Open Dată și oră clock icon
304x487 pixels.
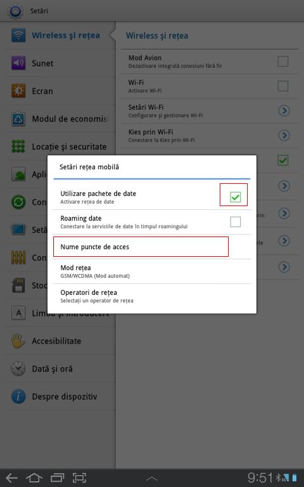click(18, 368)
